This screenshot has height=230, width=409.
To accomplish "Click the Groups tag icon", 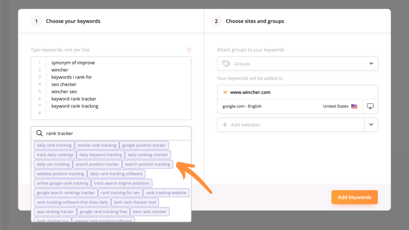I will pos(226,63).
